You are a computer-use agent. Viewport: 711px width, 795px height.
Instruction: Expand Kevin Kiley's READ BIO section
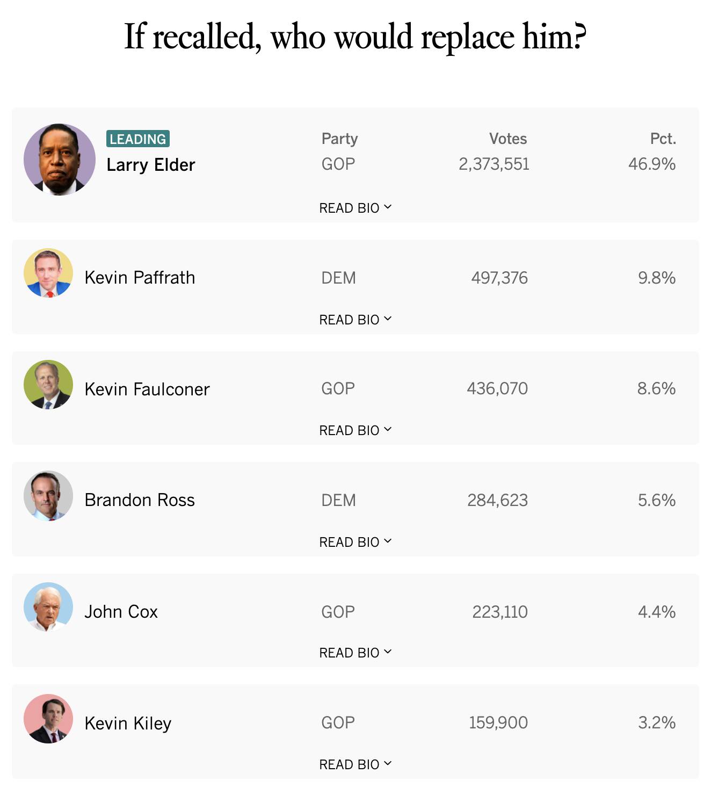tap(355, 764)
